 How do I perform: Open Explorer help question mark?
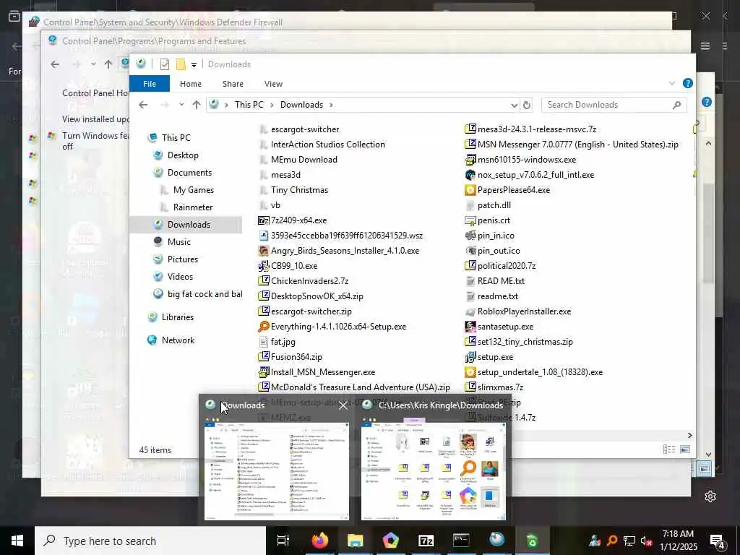pyautogui.click(x=688, y=84)
